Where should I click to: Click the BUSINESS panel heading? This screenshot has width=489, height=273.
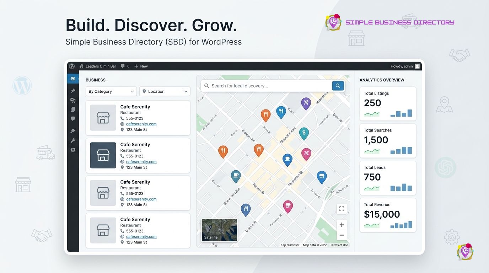pyautogui.click(x=96, y=80)
